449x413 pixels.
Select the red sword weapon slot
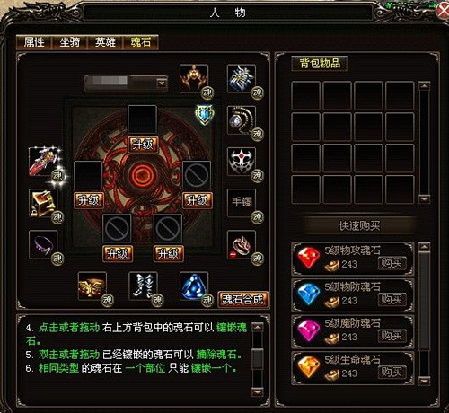43,162
